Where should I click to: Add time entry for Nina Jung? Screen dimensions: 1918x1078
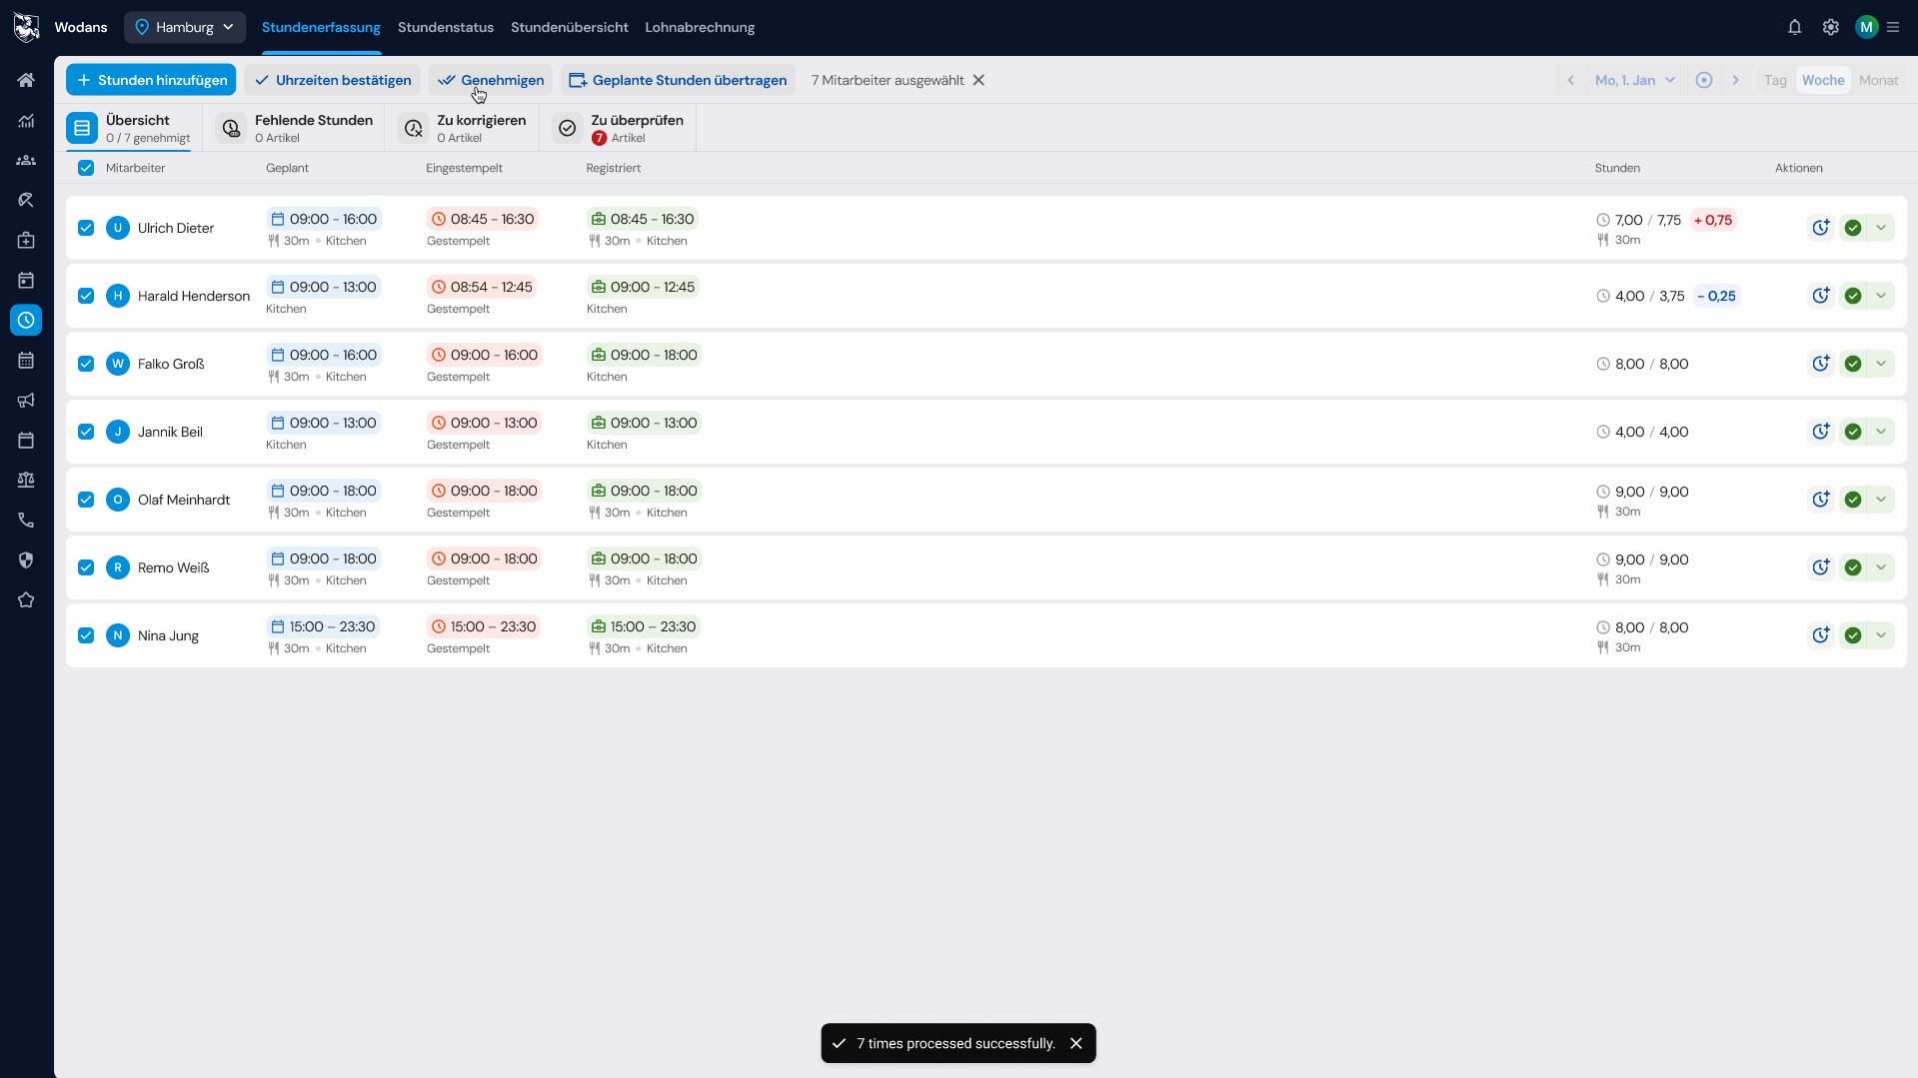1820,635
